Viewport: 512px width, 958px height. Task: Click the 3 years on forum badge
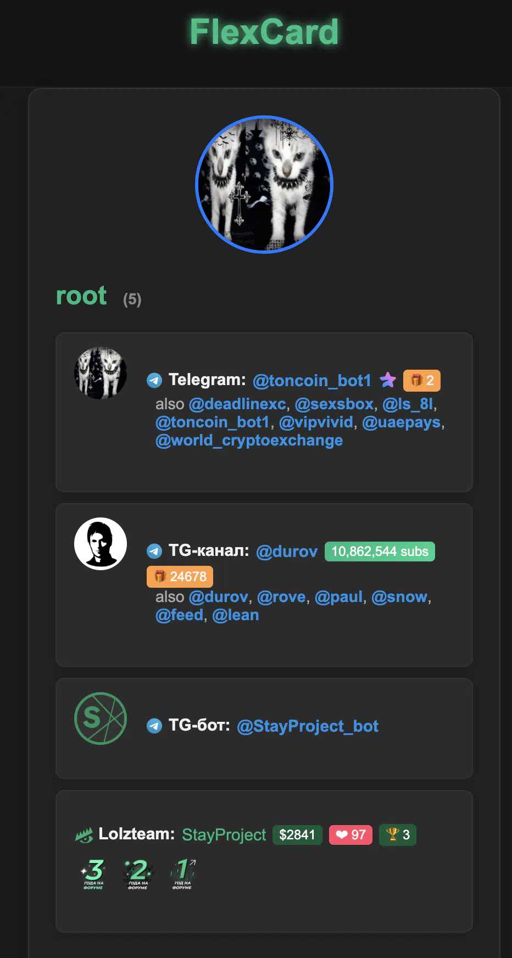(x=94, y=874)
